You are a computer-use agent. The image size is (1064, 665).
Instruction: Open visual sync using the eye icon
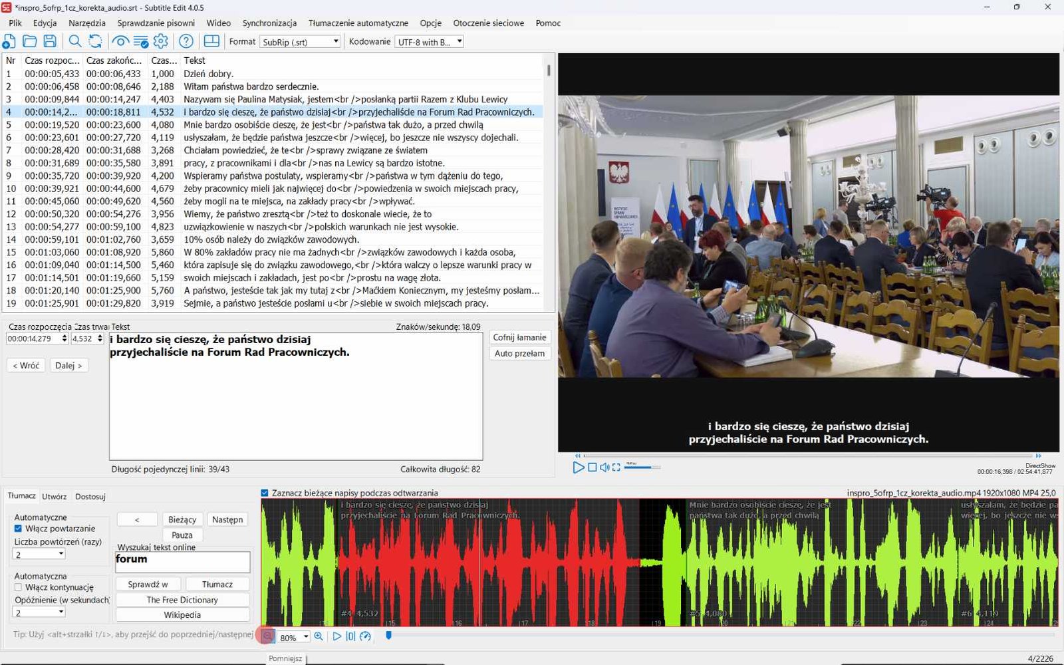pos(120,41)
